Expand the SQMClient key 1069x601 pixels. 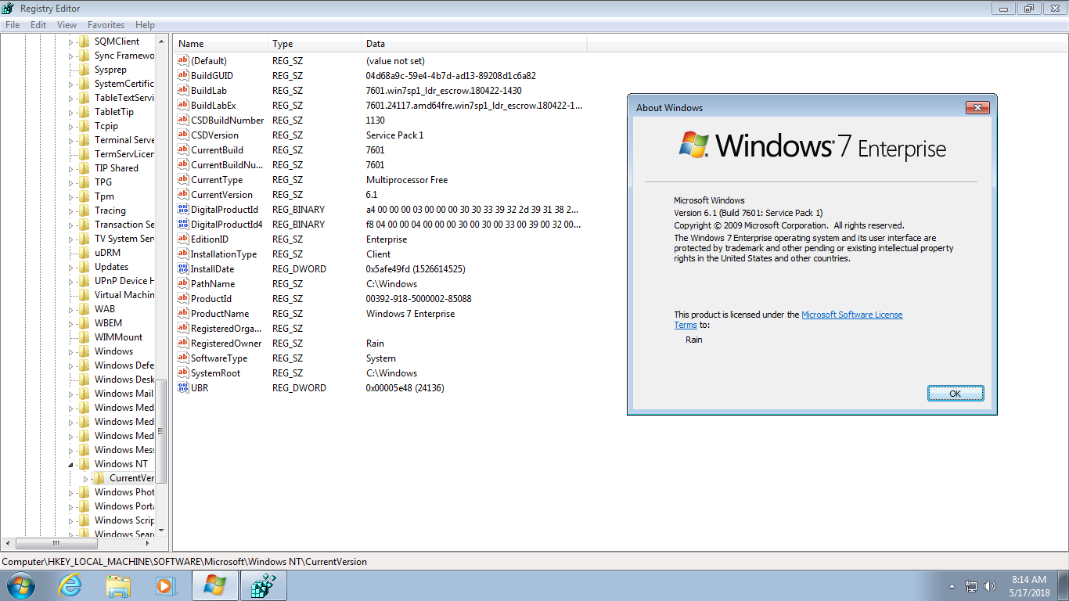tap(70, 41)
